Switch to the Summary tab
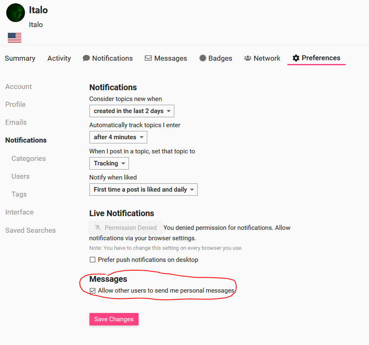Screen dimensions: 369x345 coord(20,58)
